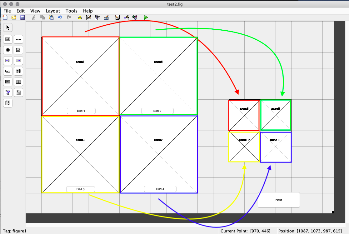The image size is (349, 234).
Task: Click the Bild 3 button
Action: [x=81, y=189]
